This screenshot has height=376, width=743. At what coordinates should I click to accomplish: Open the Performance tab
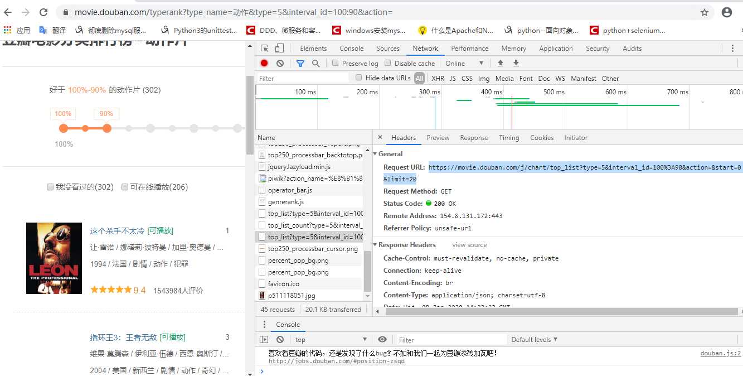[x=470, y=49]
